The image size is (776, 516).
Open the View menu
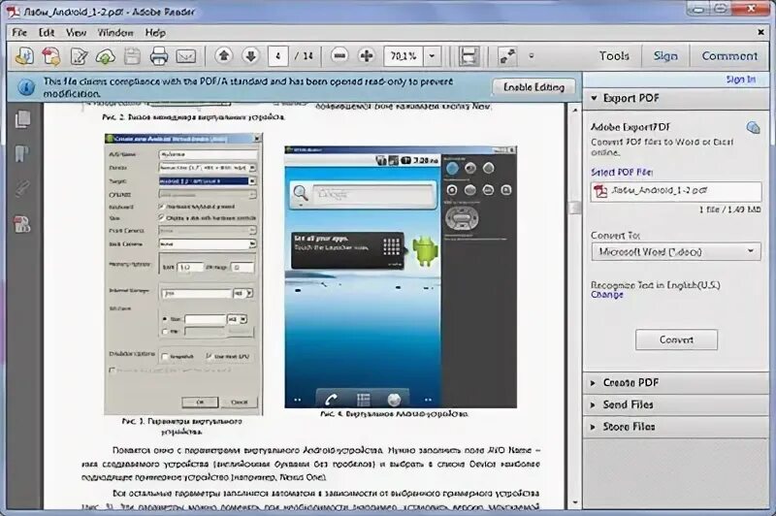[77, 33]
